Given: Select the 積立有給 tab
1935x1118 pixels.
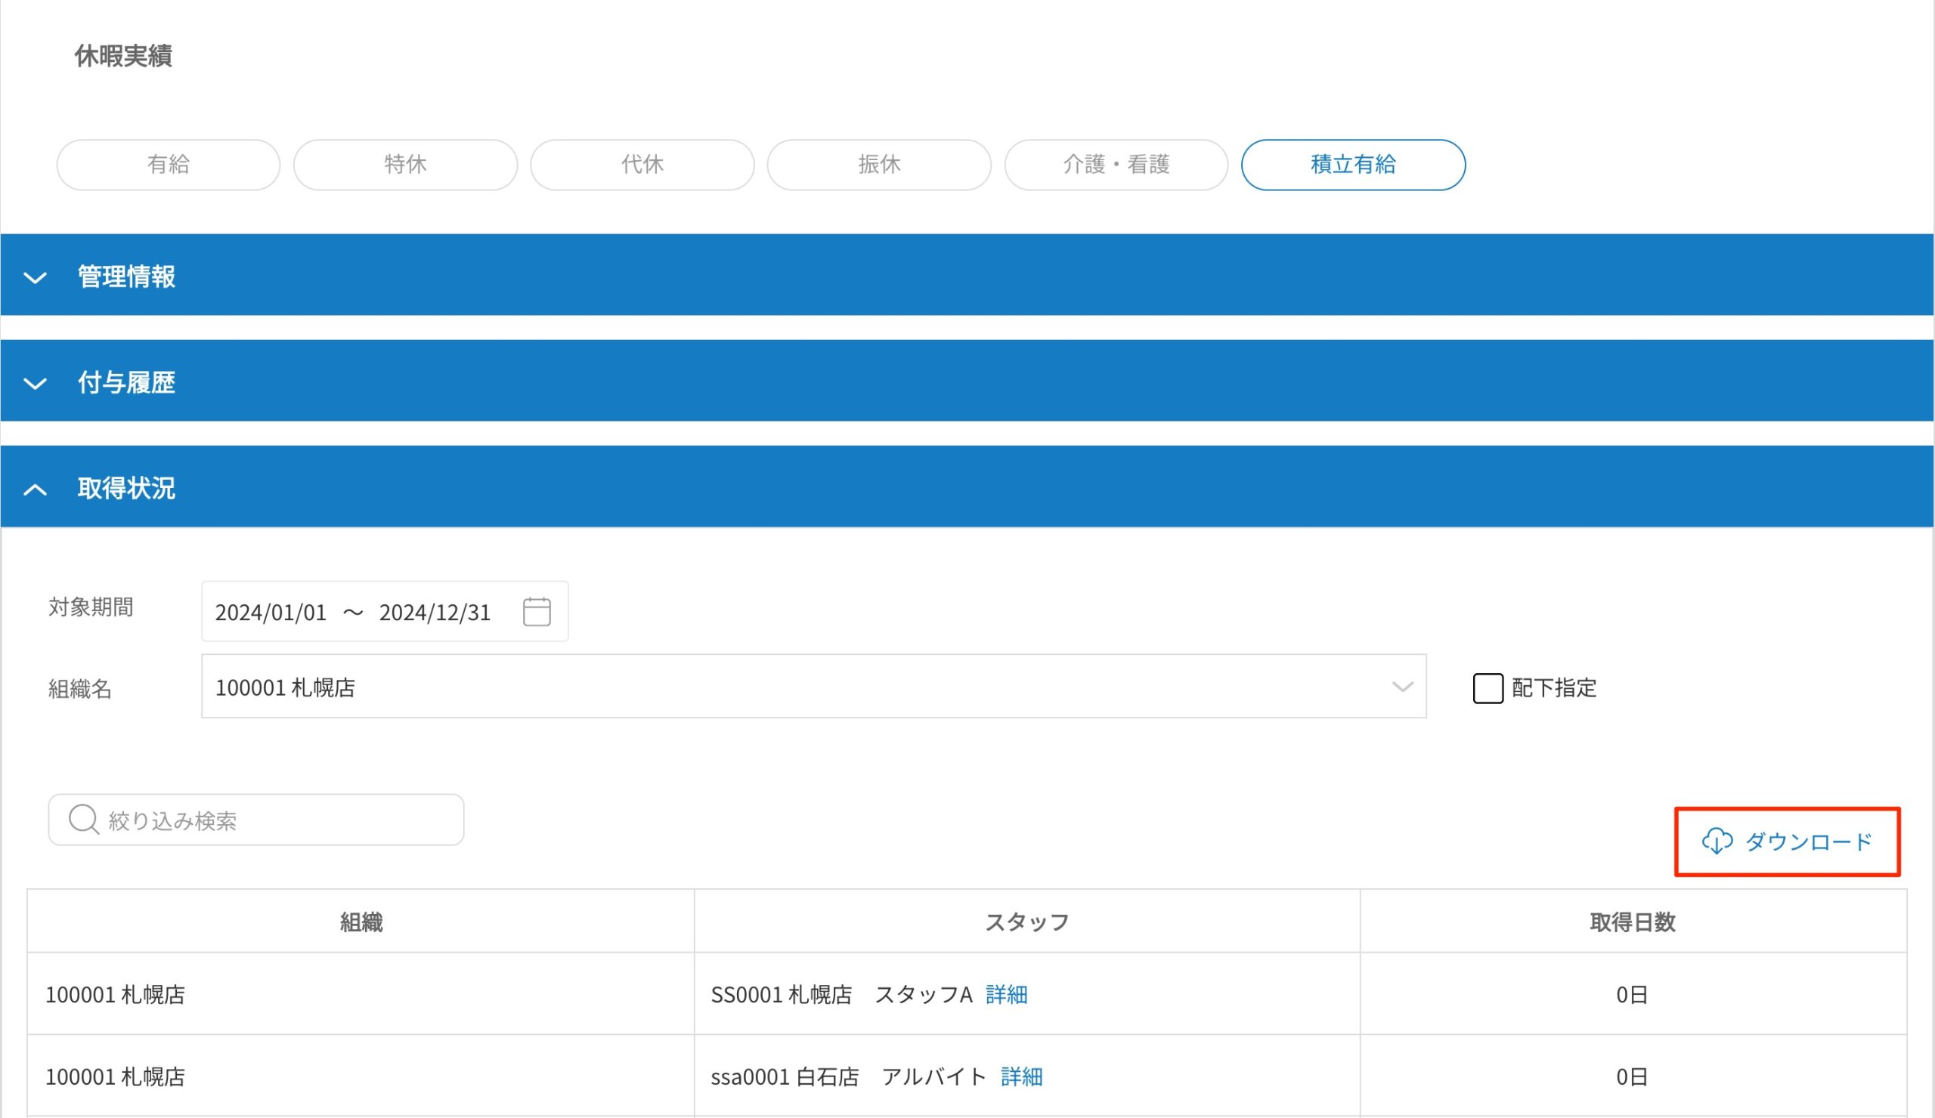Looking at the screenshot, I should click(x=1353, y=164).
